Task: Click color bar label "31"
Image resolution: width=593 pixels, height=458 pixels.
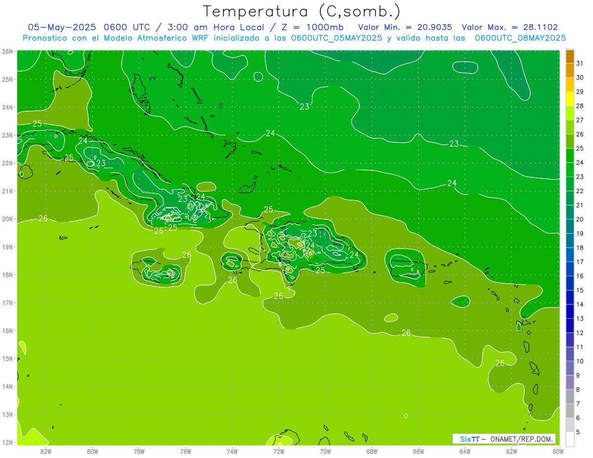Action: click(x=580, y=63)
